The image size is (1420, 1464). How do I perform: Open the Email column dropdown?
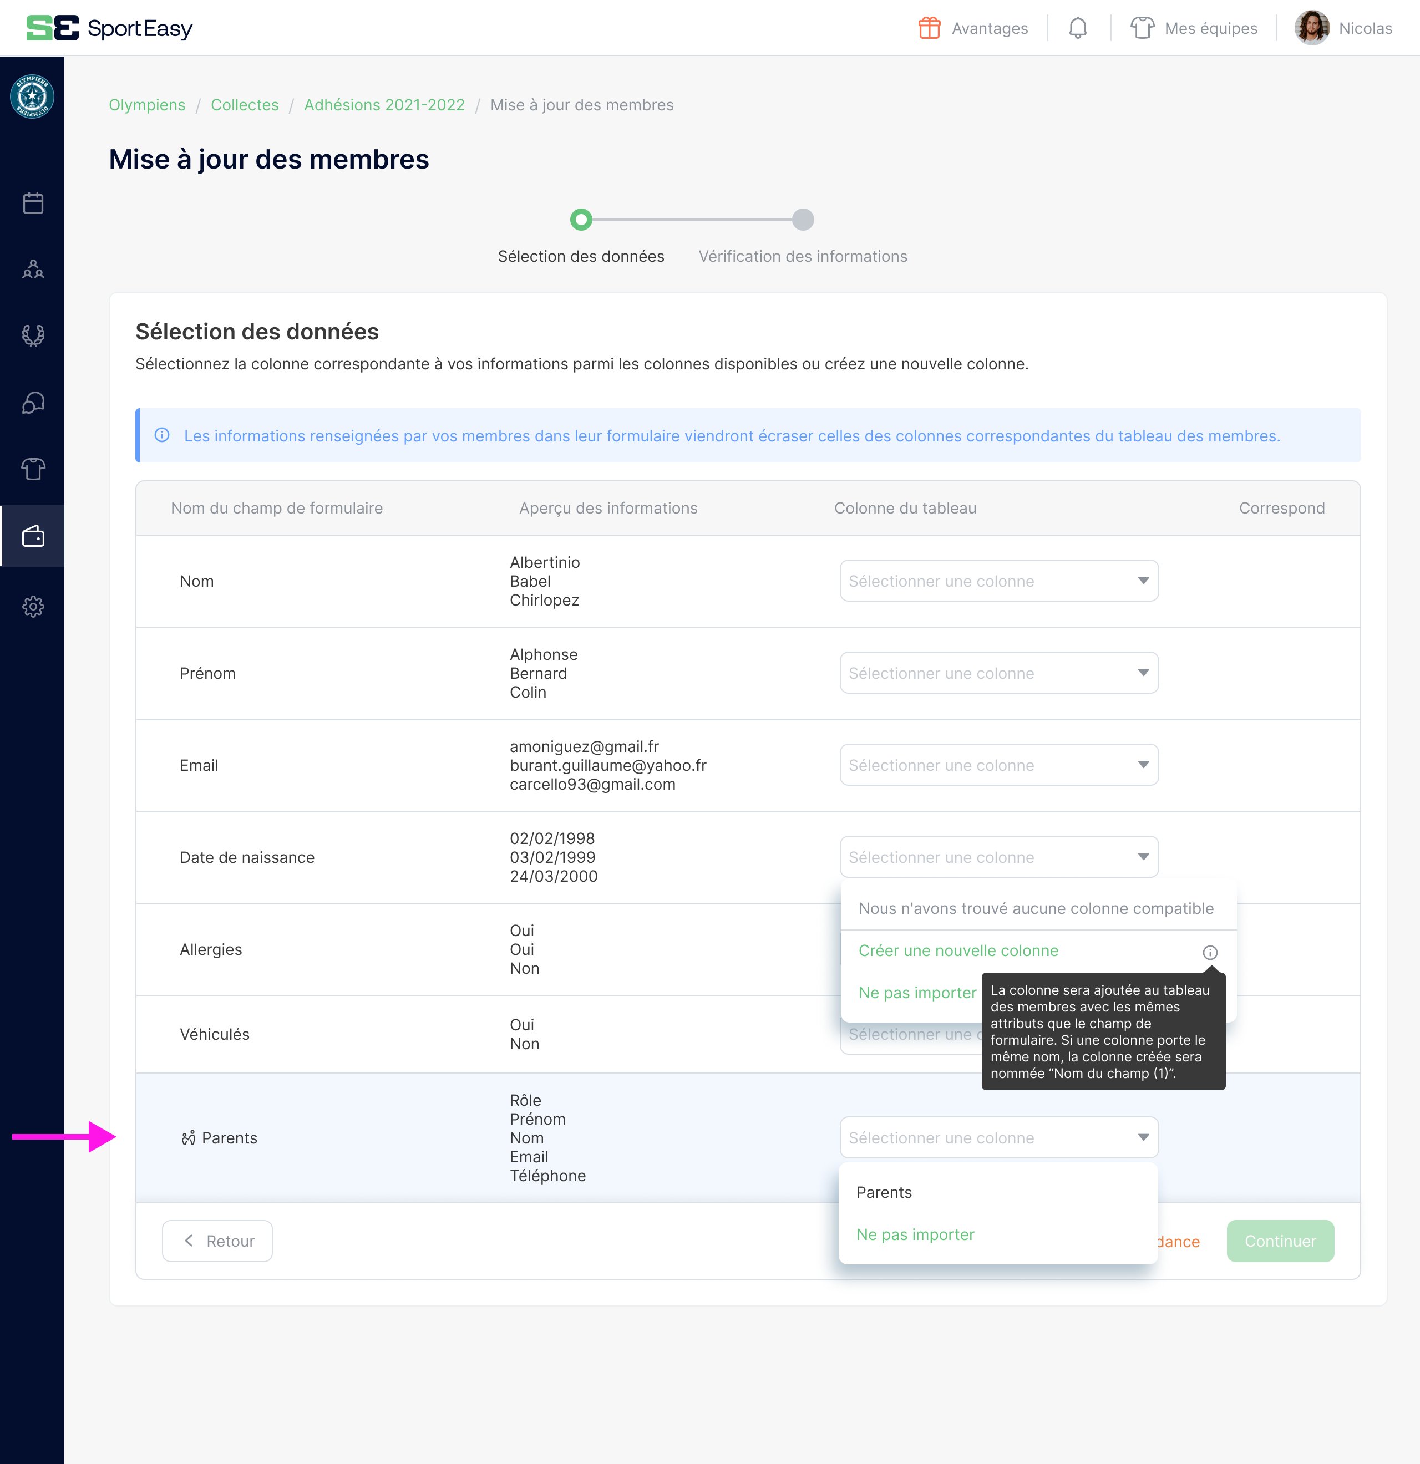click(x=998, y=765)
